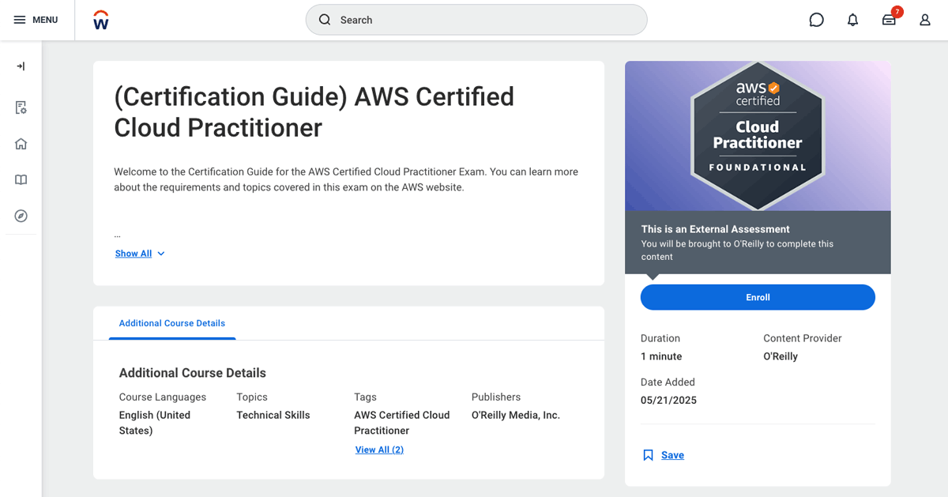Click the Tags label
The height and width of the screenshot is (497, 948).
pyautogui.click(x=365, y=397)
